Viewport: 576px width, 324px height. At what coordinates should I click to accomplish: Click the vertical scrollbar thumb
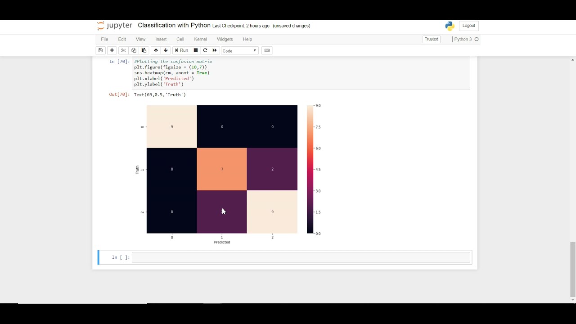pyautogui.click(x=572, y=270)
